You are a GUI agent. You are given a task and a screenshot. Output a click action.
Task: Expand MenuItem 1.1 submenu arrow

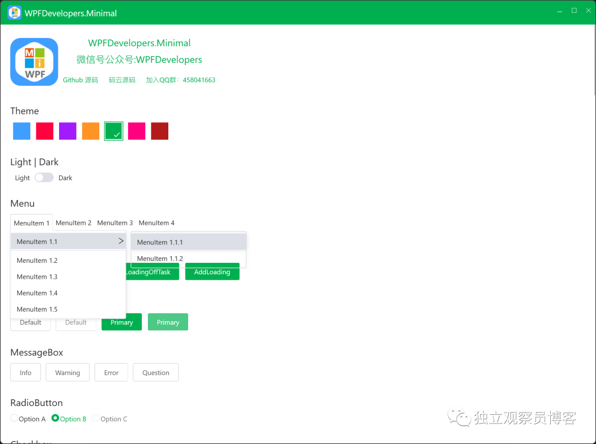coord(121,241)
